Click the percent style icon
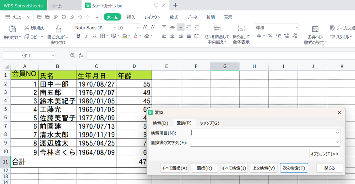355x184 pixels. pyautogui.click(x=270, y=36)
